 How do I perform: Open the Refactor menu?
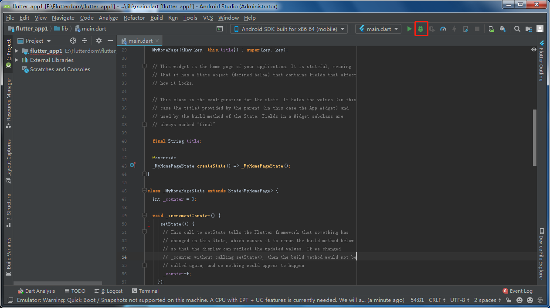pyautogui.click(x=134, y=18)
